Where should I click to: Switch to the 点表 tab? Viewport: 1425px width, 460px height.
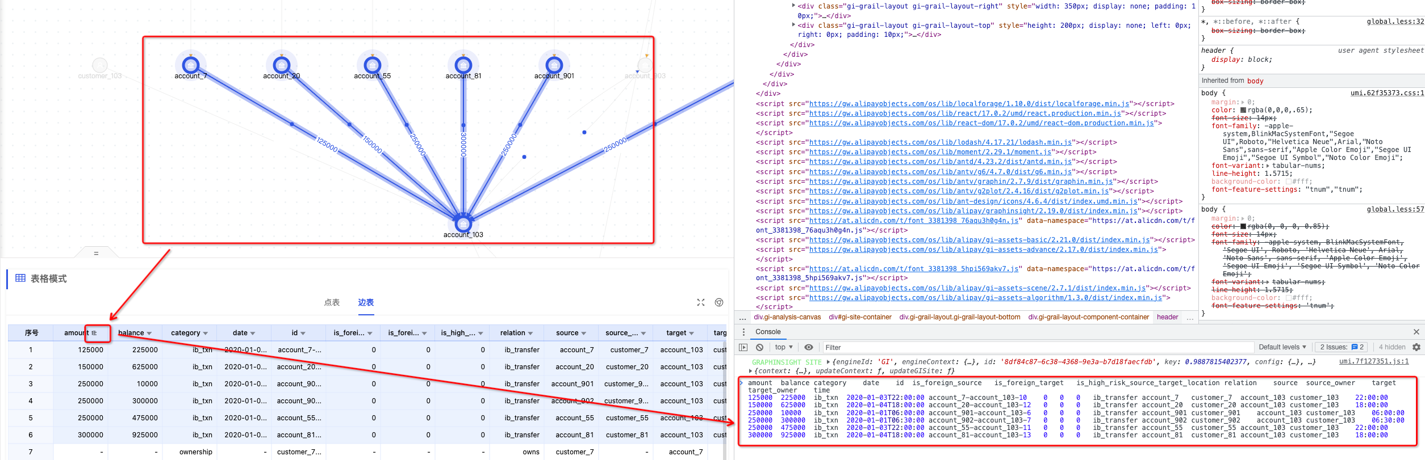pos(332,302)
